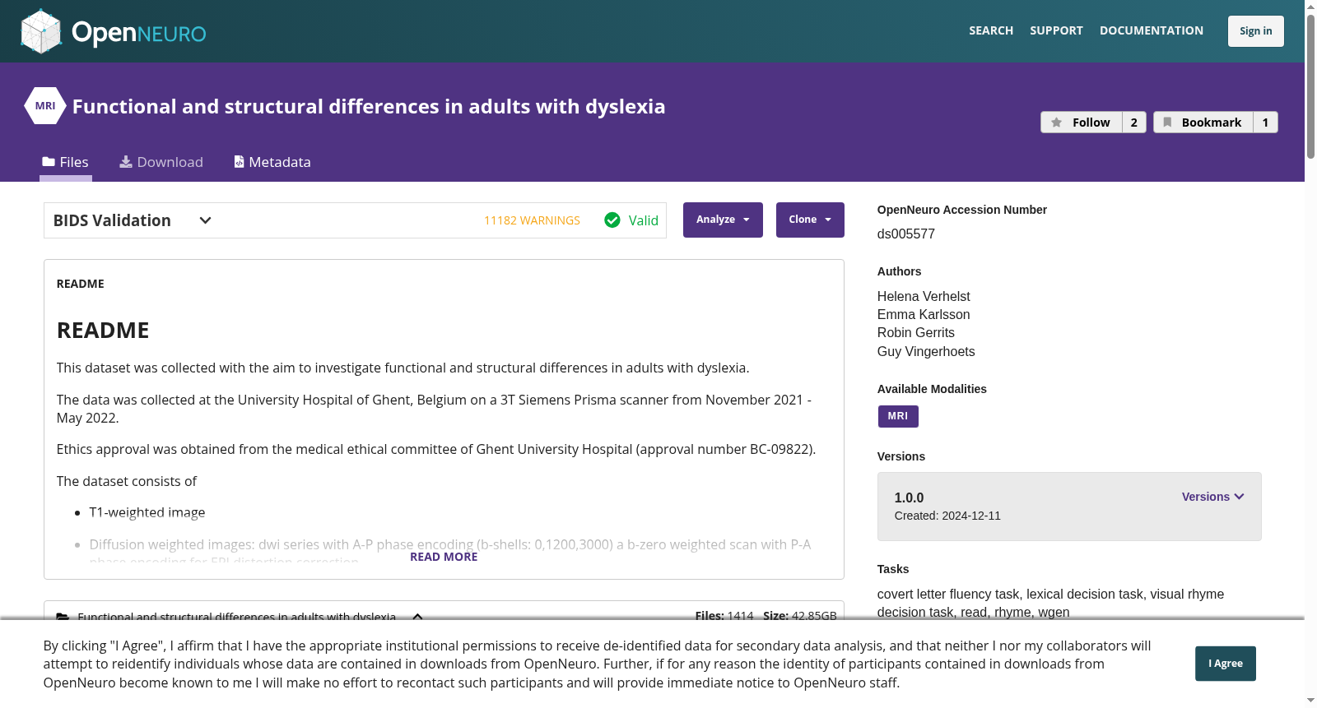Screen dimensions: 1317x708
Task: Click the star icon on Follow button
Action: pyautogui.click(x=1057, y=123)
